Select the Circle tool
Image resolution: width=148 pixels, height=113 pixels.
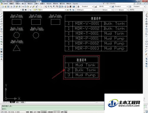coord(1,29)
